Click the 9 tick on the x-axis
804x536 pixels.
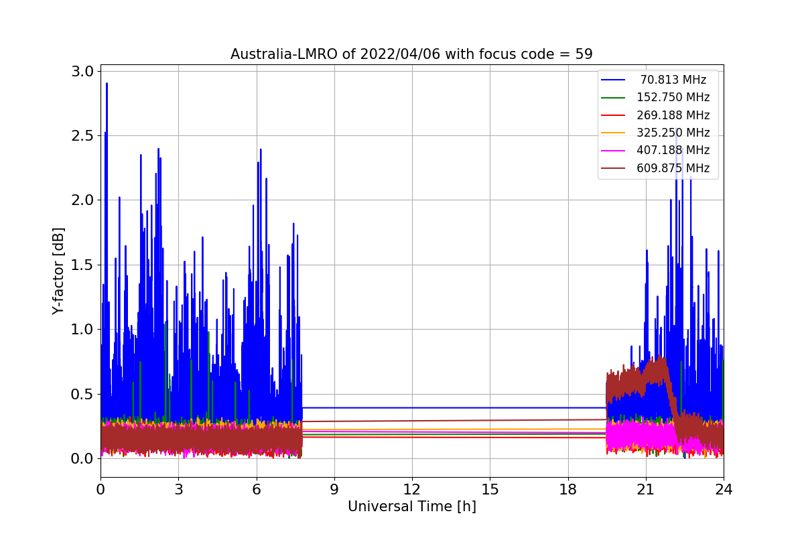click(334, 489)
